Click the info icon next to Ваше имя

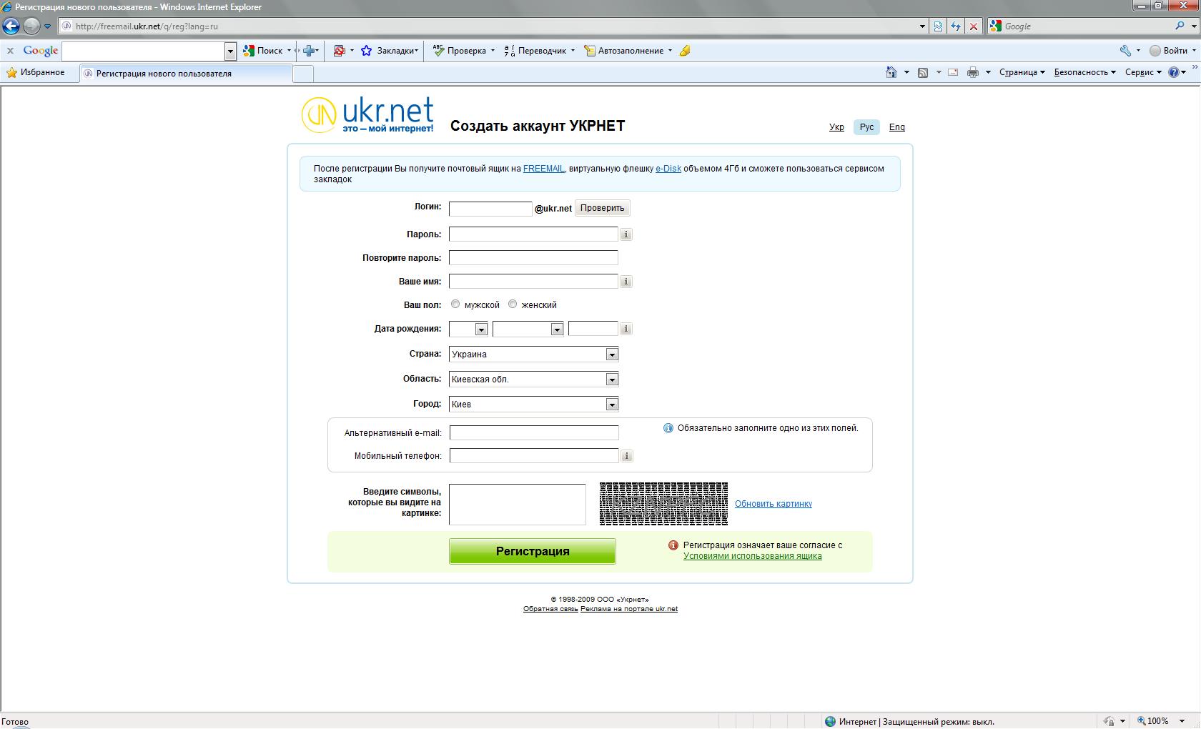(x=626, y=282)
